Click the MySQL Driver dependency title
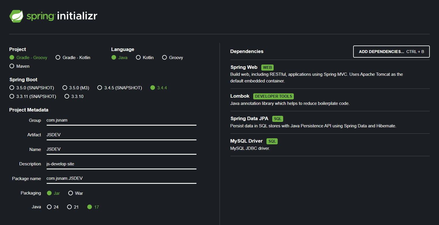This screenshot has width=439, height=225. (247, 141)
